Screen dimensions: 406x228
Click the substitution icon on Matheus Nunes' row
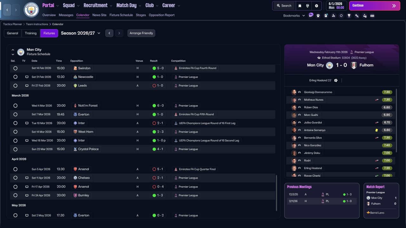(377, 100)
